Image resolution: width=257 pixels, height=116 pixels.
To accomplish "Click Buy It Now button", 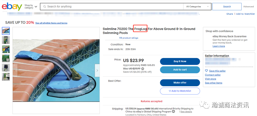I will [x=180, y=61].
